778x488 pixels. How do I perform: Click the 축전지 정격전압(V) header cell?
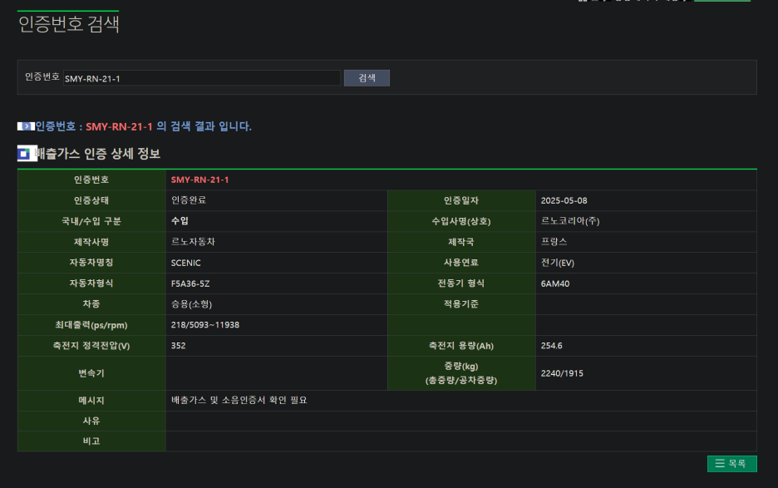click(x=91, y=346)
